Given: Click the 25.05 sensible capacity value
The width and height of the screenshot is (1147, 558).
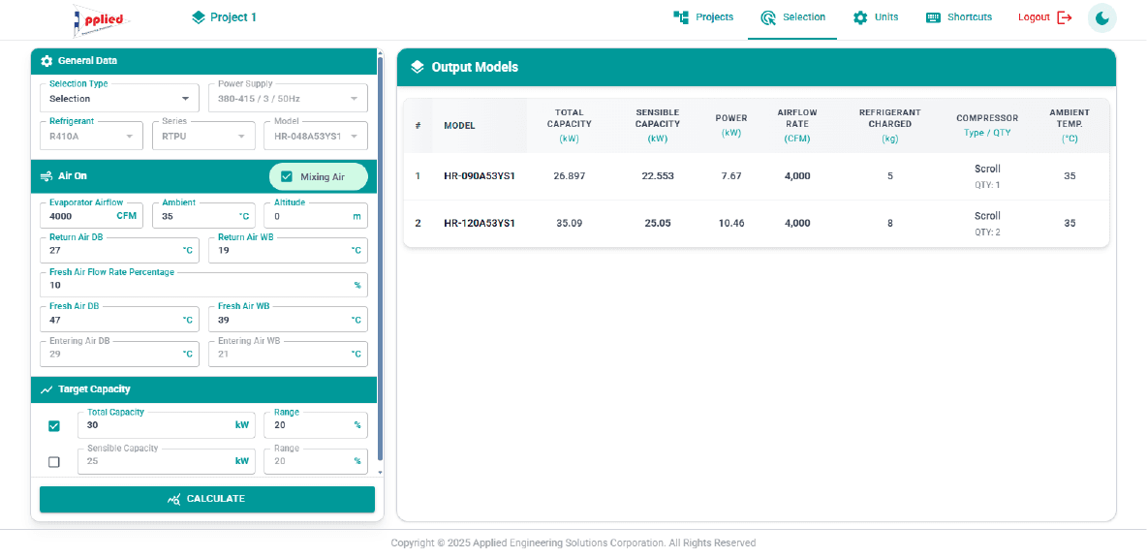Looking at the screenshot, I should [x=658, y=223].
